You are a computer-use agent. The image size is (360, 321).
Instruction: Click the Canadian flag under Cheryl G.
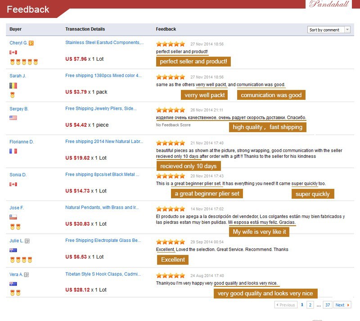click(x=13, y=53)
